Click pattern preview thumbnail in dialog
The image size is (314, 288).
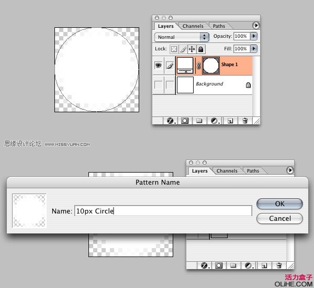pos(29,210)
